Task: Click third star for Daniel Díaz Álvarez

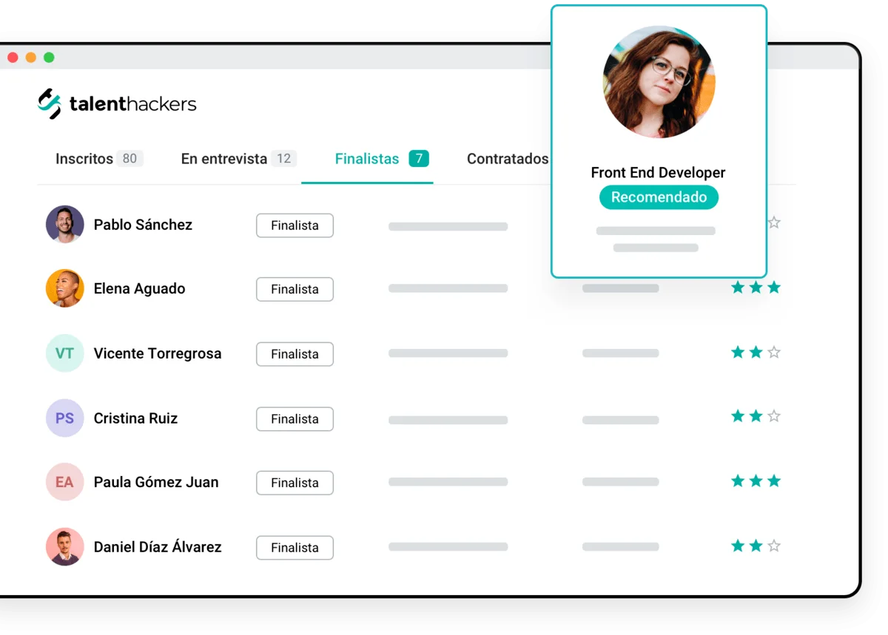Action: 774,546
